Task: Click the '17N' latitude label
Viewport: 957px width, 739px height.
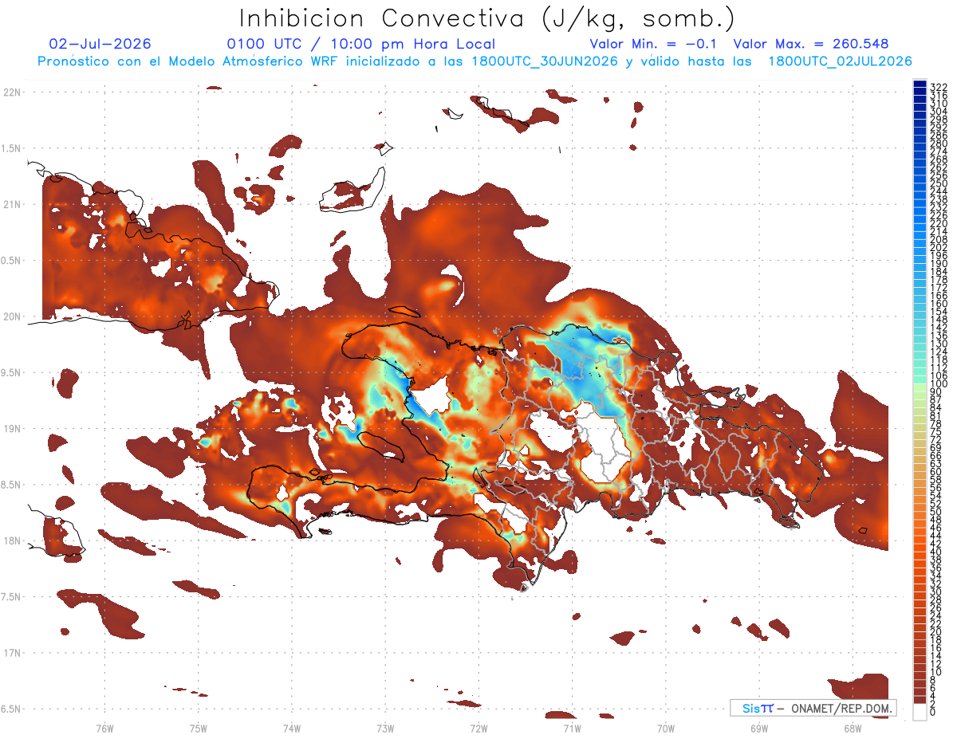Action: (x=12, y=653)
